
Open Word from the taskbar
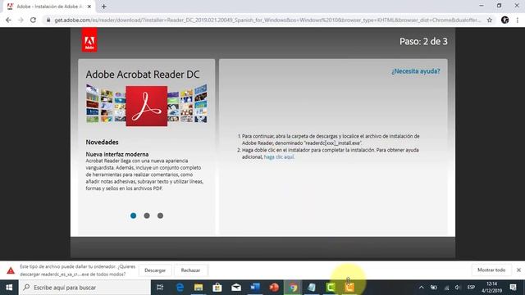(255, 288)
